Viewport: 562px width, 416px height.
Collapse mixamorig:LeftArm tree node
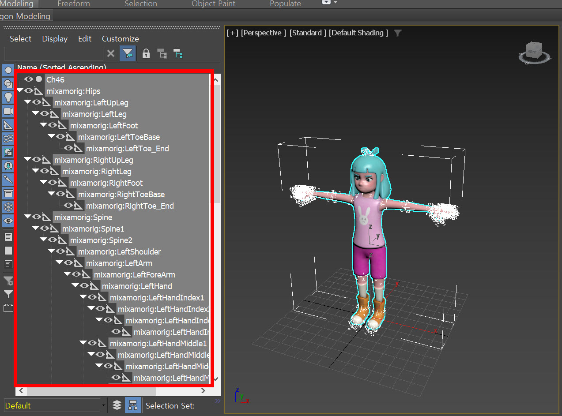coord(60,262)
